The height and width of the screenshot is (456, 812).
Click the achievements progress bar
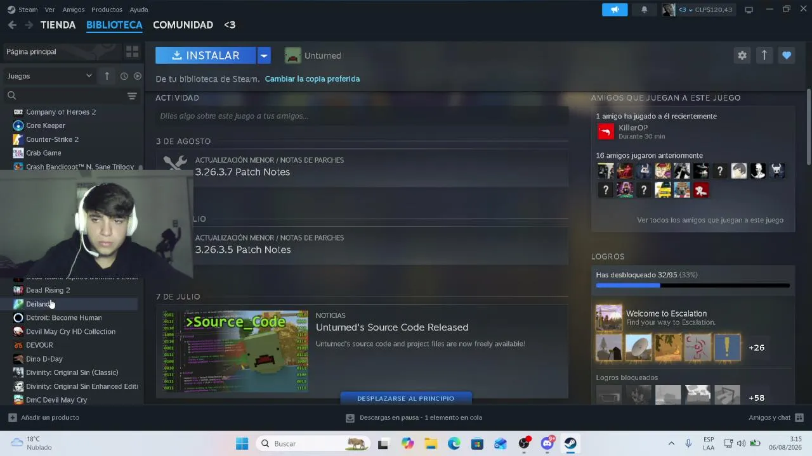(693, 286)
